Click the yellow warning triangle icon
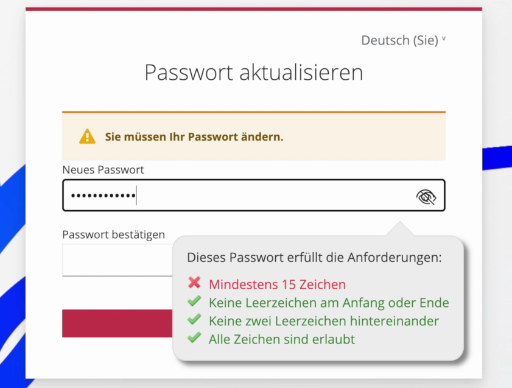 pos(87,136)
